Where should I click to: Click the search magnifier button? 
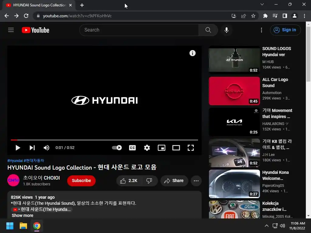(208, 30)
